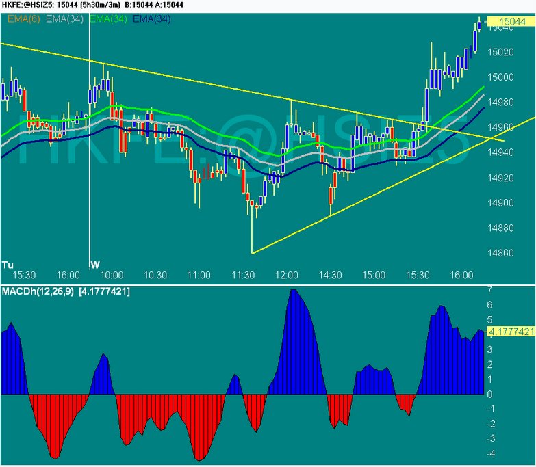Click the HKFE:@HSIZ5 symbol title text

pos(27,5)
